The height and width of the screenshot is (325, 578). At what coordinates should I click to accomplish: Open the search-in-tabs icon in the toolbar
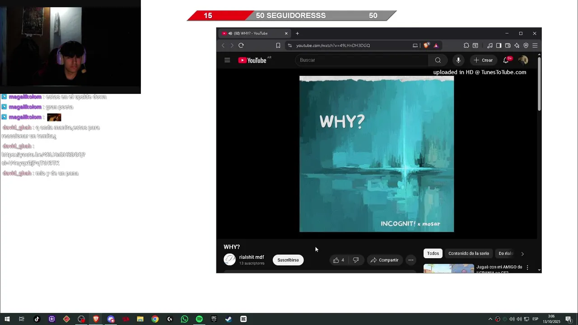pos(475,45)
